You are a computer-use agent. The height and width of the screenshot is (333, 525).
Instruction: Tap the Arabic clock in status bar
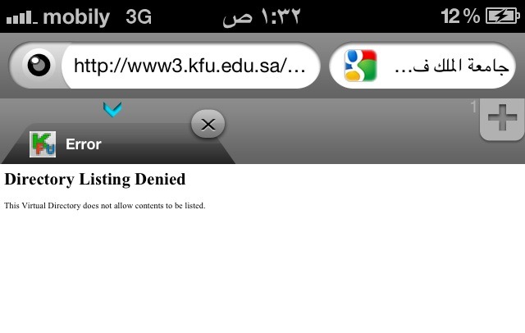pyautogui.click(x=262, y=16)
